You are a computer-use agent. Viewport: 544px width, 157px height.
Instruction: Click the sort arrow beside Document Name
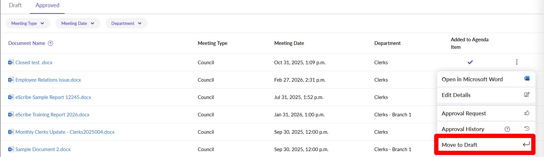[50, 43]
